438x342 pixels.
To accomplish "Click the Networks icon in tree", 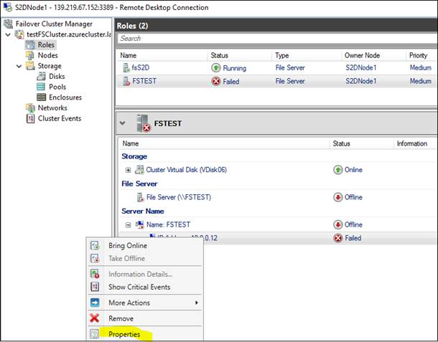I will click(30, 108).
